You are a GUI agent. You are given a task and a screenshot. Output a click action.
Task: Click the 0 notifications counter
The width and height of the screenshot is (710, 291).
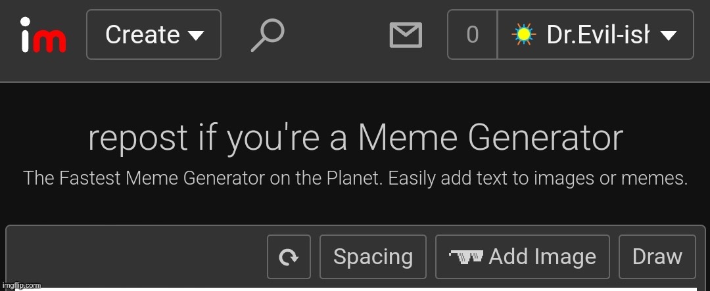tap(472, 34)
